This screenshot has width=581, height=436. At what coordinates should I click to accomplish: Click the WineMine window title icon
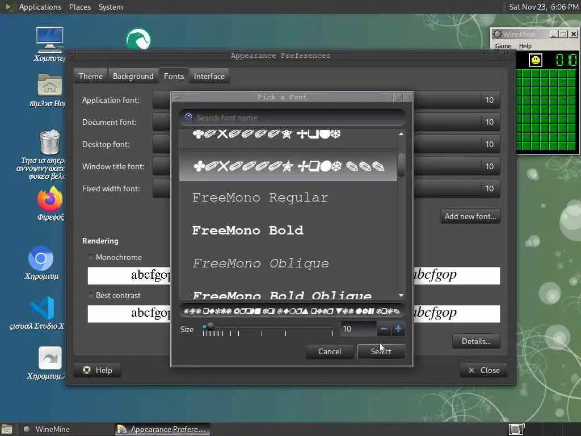click(x=497, y=34)
